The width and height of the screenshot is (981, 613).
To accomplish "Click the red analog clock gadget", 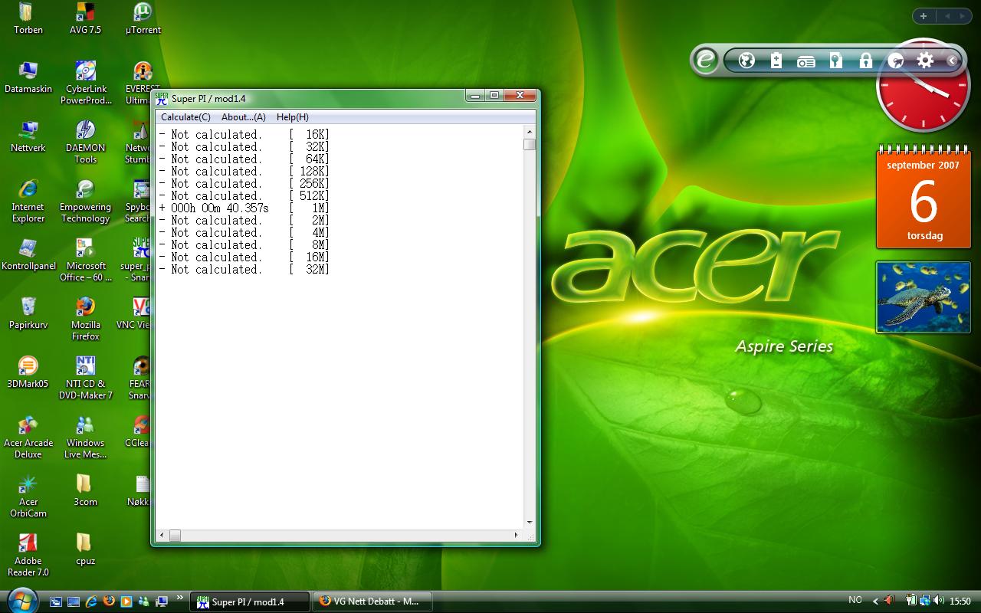I will point(924,85).
